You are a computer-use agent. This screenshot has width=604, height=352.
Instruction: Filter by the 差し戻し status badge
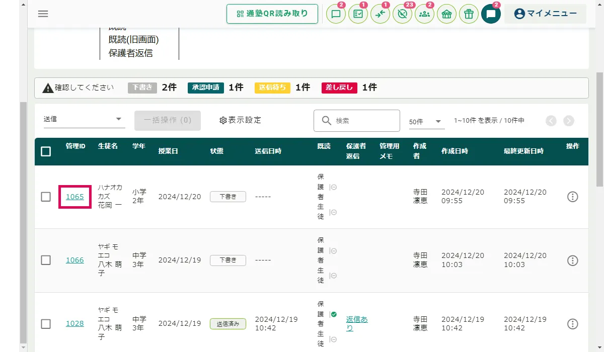[340, 87]
